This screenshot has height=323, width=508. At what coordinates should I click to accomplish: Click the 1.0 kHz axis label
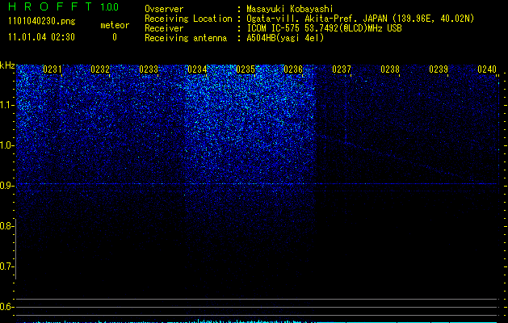6,145
